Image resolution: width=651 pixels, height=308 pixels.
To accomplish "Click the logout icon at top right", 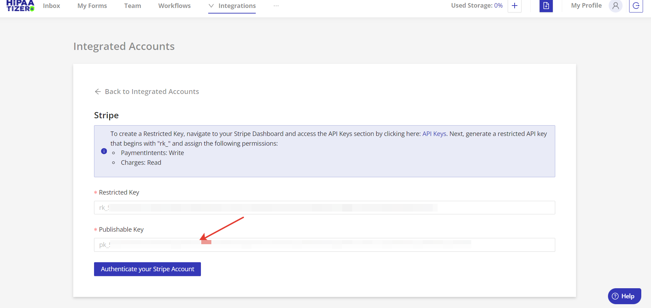I will click(636, 6).
